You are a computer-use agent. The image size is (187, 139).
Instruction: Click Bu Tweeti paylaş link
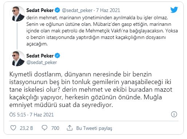coord(94,128)
